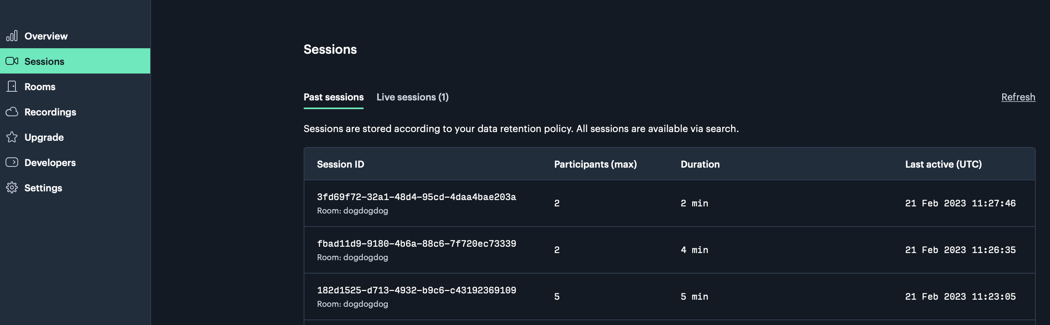Click the Upgrade star icon
The image size is (1050, 325).
[x=12, y=137]
